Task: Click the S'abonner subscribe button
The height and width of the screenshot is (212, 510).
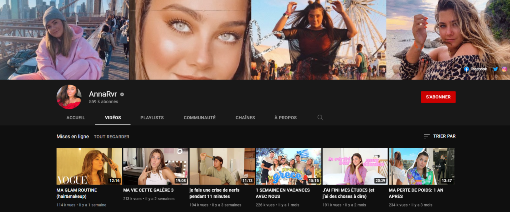Action: click(x=438, y=97)
